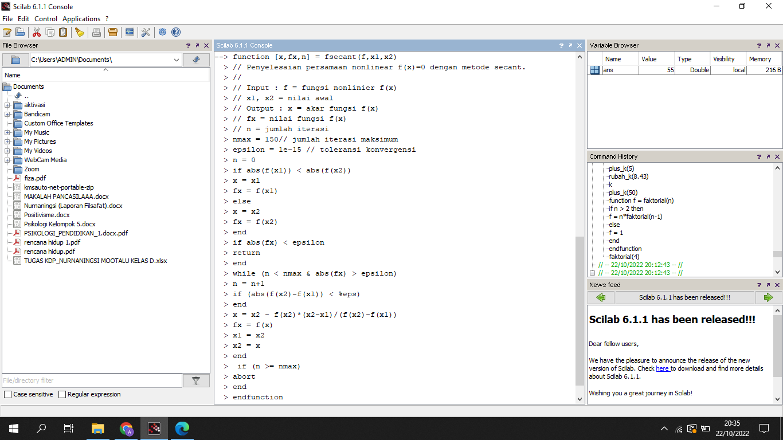
Task: Click the 'here' download link in News feed
Action: [663, 368]
